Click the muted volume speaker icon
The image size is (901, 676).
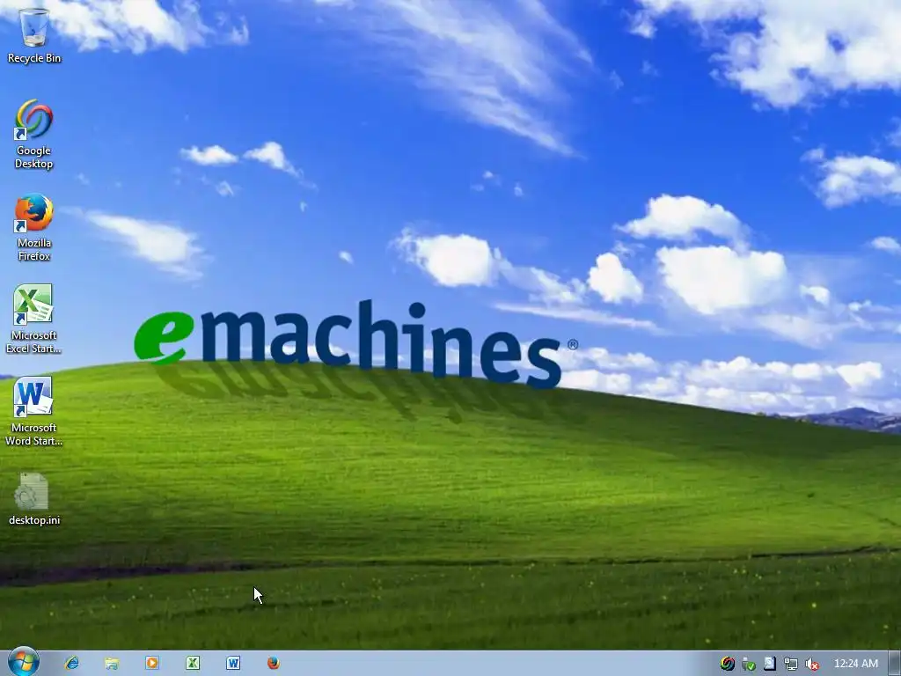[x=811, y=664]
